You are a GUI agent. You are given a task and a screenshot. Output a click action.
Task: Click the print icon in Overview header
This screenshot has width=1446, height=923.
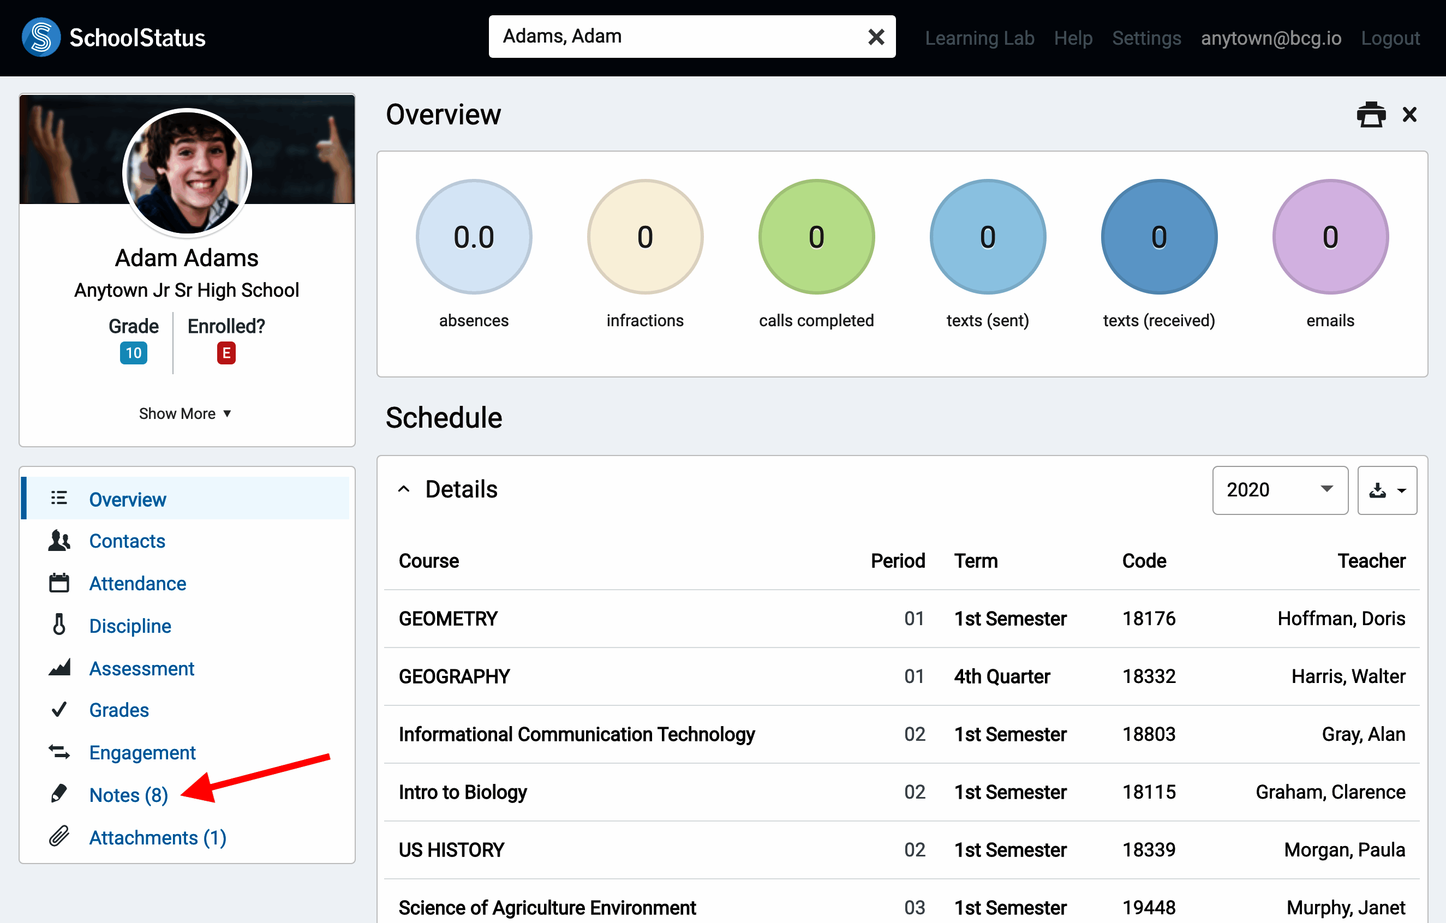(x=1370, y=115)
